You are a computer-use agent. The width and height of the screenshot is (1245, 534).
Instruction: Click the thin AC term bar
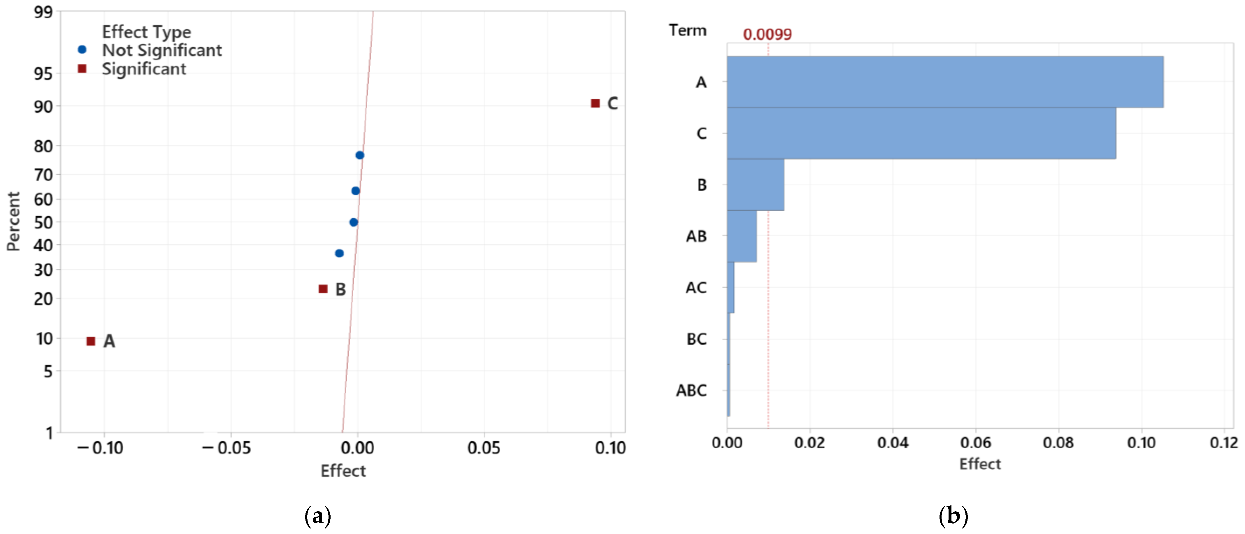(x=730, y=287)
